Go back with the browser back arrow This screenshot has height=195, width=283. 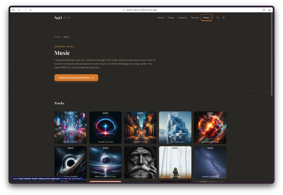click(x=19, y=10)
